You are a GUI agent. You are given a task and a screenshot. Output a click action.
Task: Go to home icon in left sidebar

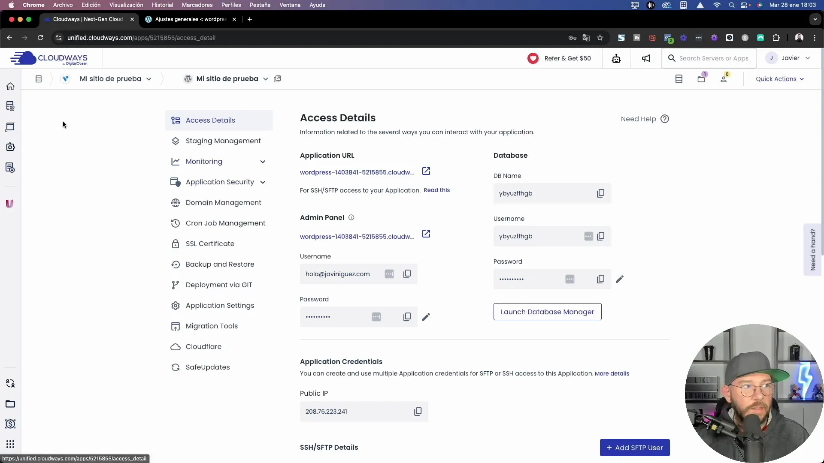click(10, 86)
